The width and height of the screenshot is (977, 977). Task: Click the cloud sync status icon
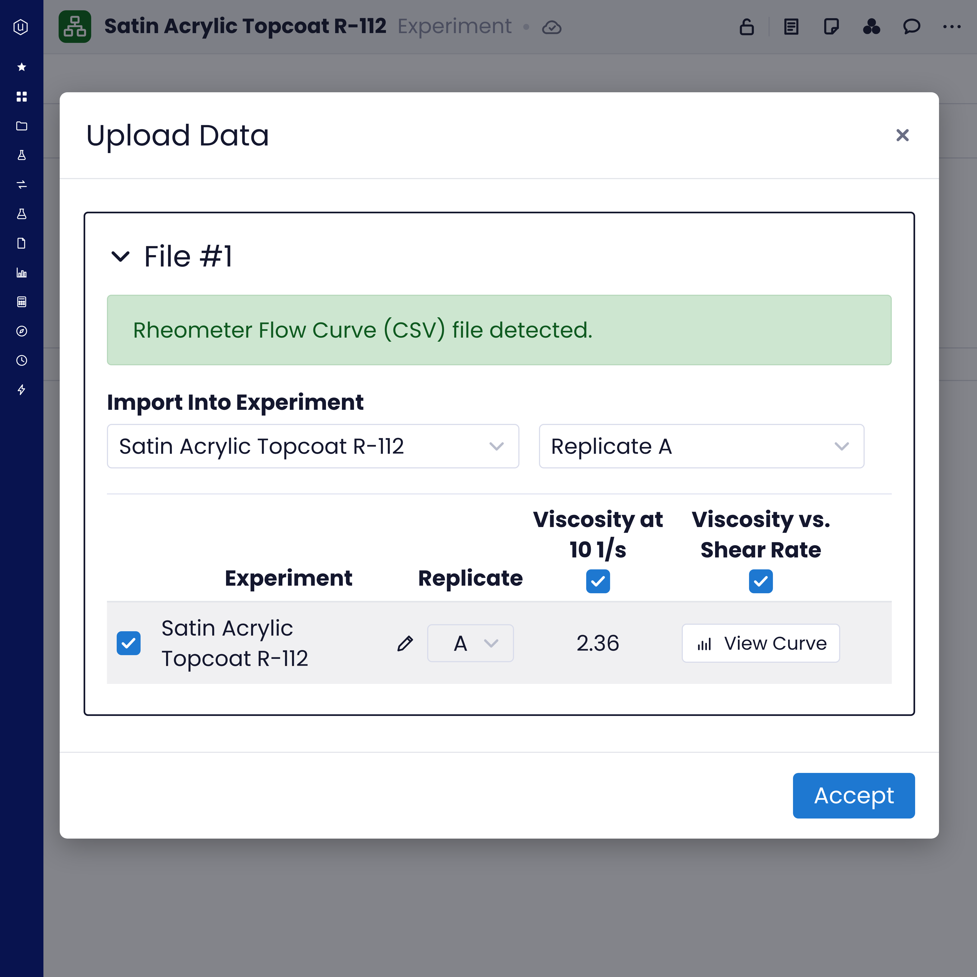(x=551, y=27)
